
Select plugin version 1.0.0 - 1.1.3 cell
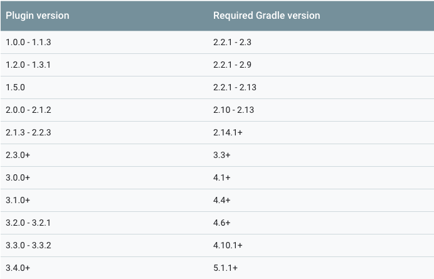28,43
